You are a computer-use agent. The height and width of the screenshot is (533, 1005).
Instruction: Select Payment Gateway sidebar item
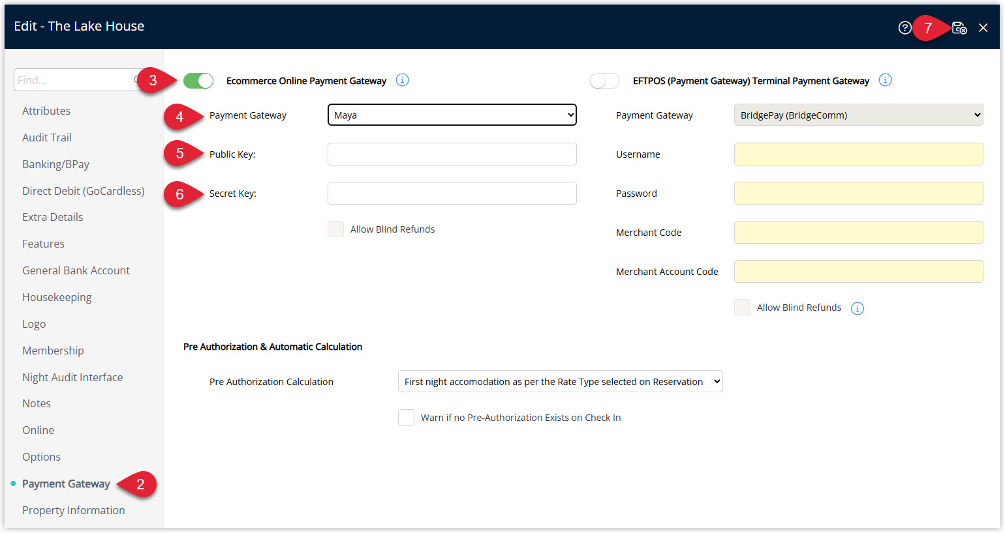pyautogui.click(x=66, y=483)
